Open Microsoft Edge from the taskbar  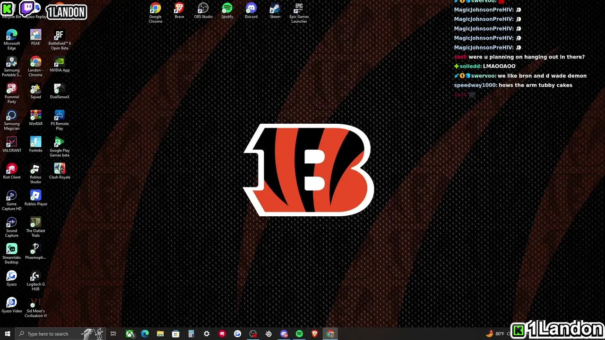click(145, 334)
